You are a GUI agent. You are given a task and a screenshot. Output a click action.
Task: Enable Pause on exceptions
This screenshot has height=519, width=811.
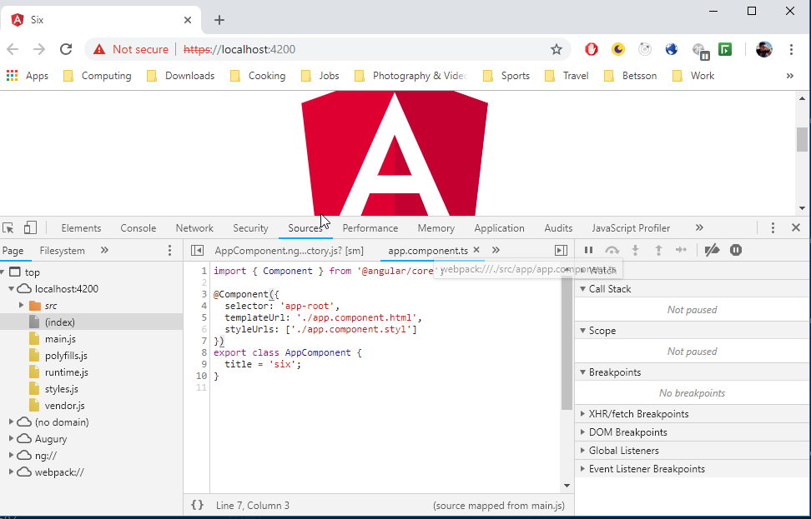pyautogui.click(x=735, y=250)
